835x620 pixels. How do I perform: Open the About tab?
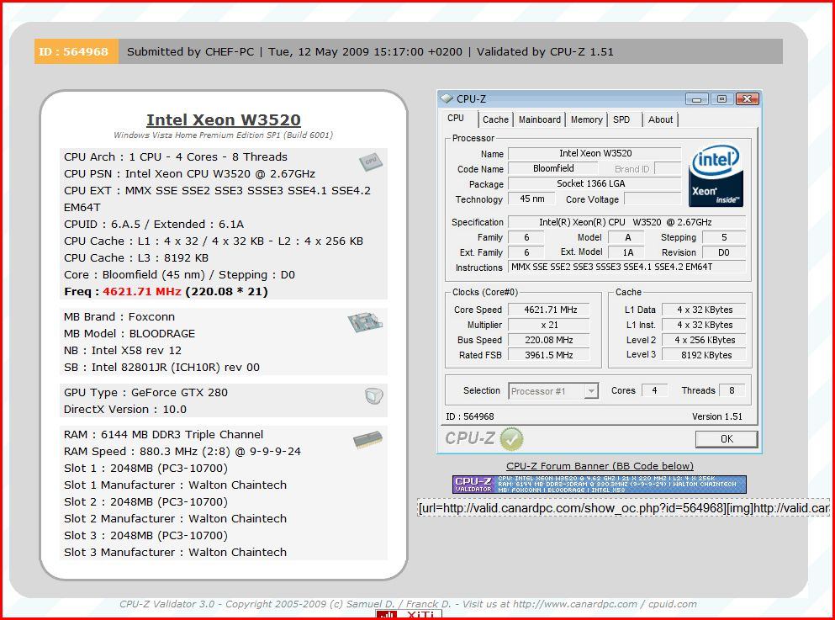(x=660, y=119)
